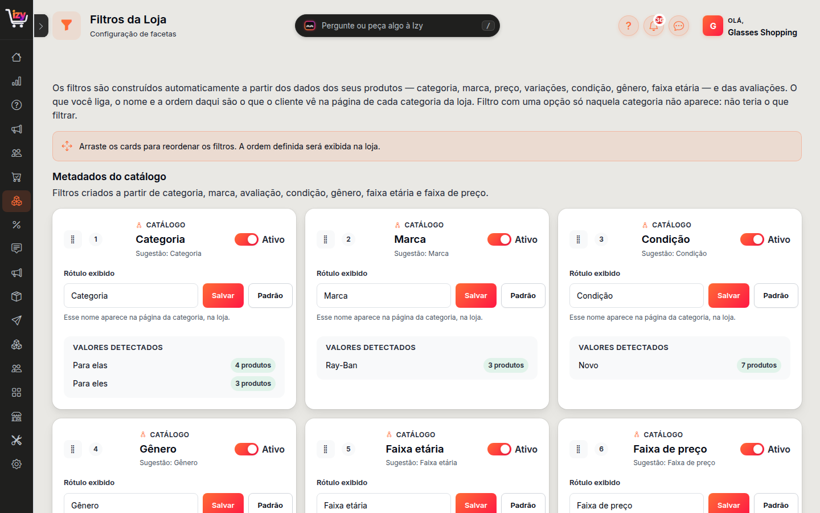Save the Faixa etária label

point(476,504)
